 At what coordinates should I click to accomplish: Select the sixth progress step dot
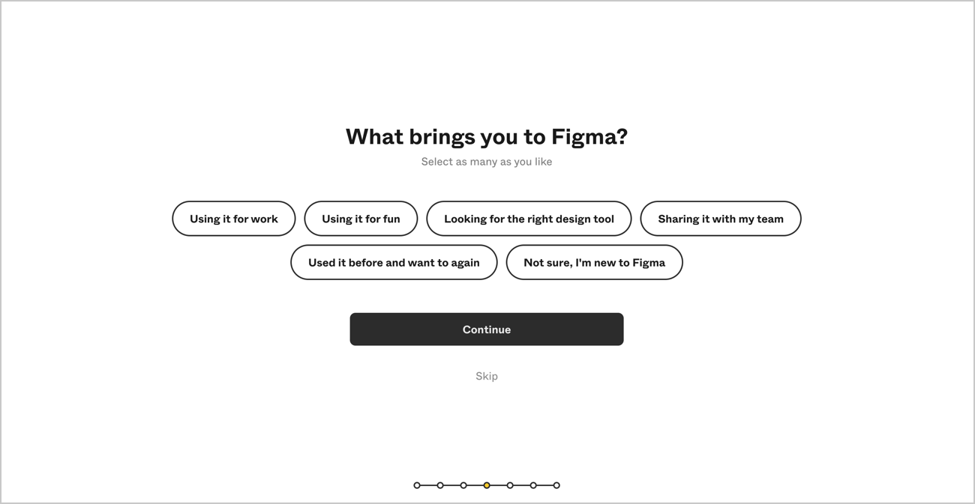pyautogui.click(x=533, y=485)
